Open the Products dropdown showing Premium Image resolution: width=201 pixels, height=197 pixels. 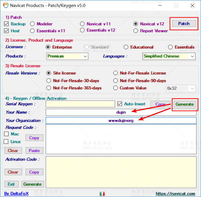67,56
